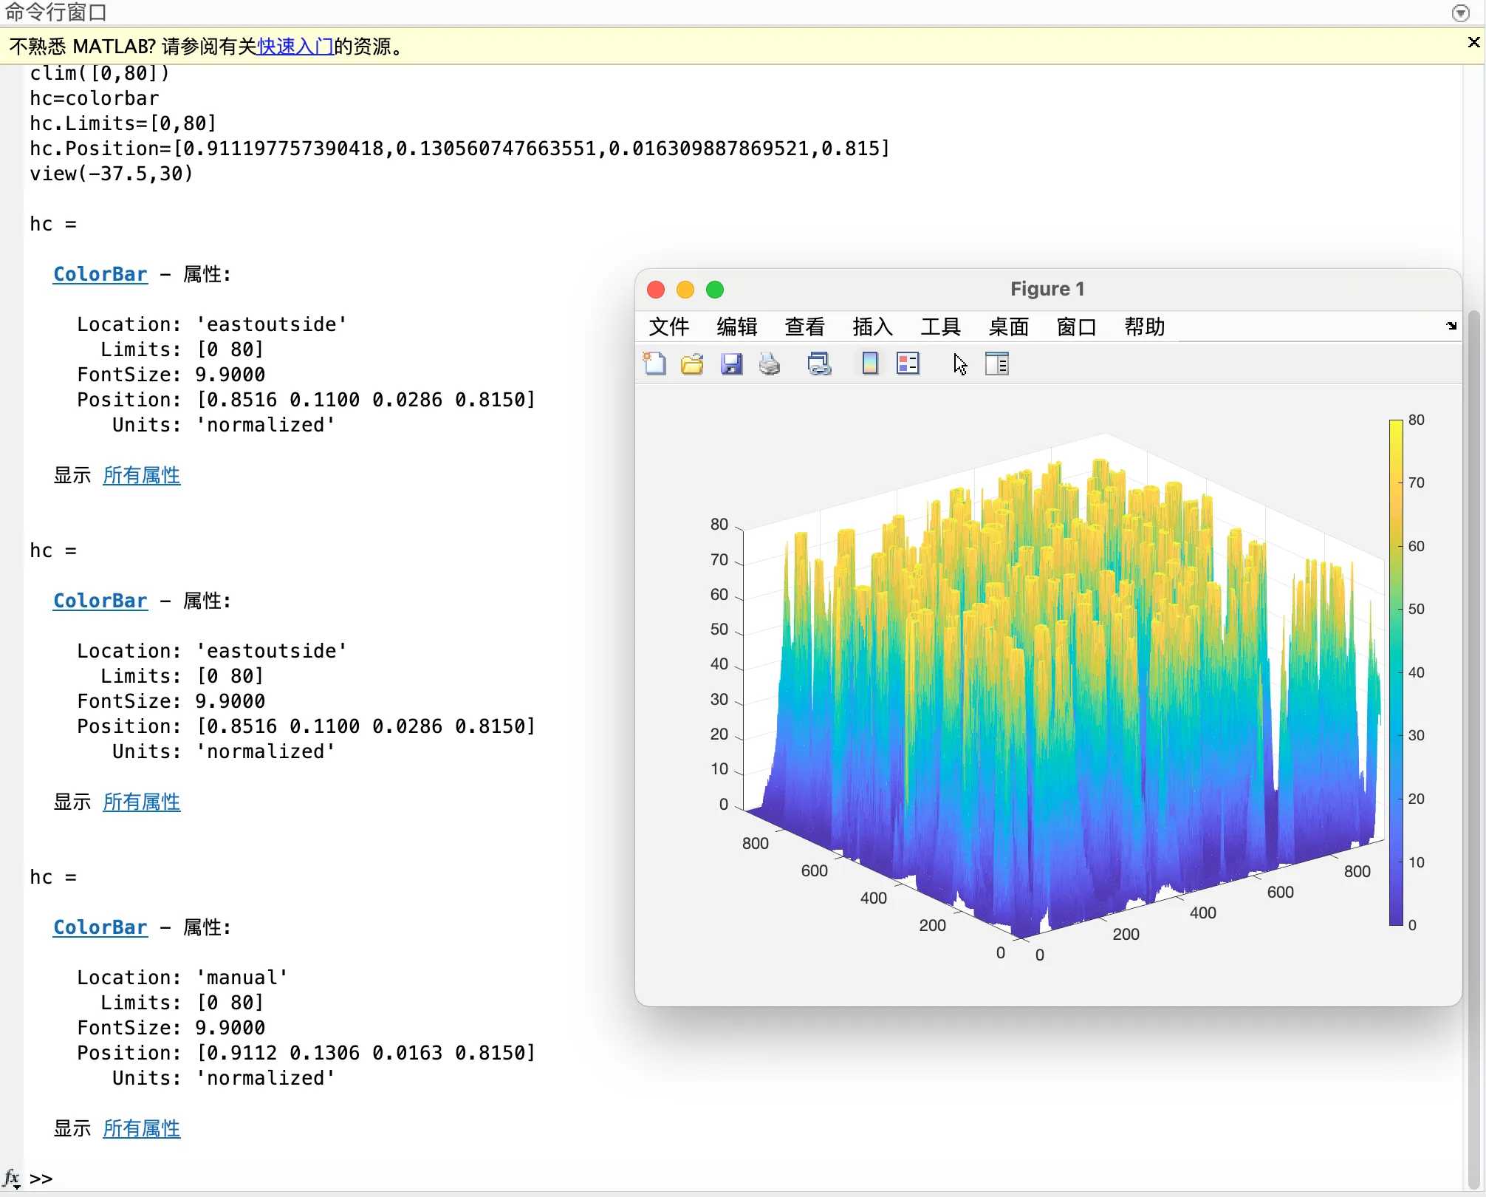Click the second ColorBar link
1486x1197 pixels.
[x=100, y=601]
